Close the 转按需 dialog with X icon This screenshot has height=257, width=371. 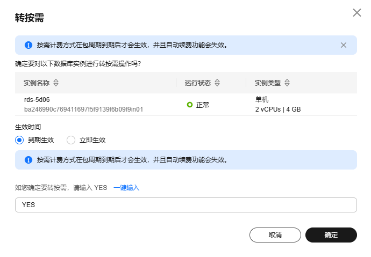357,12
